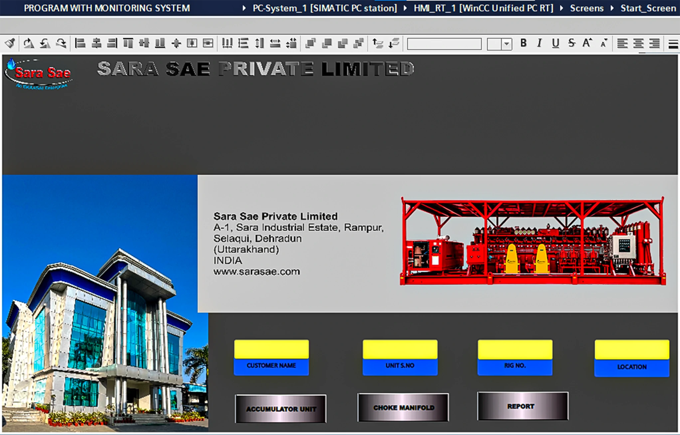Click distribute horizontally equal spacing icon
680x435 pixels.
click(x=227, y=43)
